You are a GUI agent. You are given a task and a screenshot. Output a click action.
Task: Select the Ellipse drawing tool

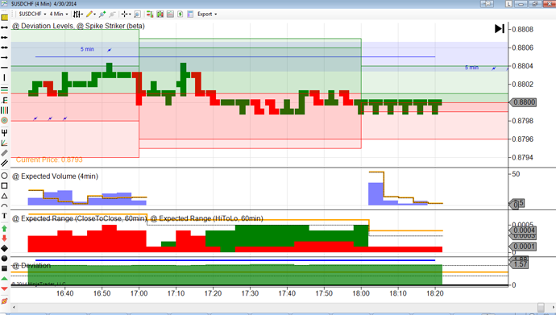(x=4, y=176)
